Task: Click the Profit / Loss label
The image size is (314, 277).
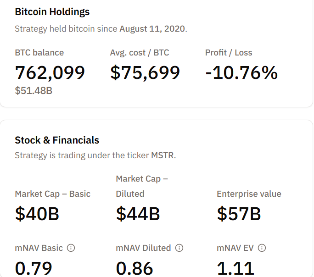Action: tap(229, 53)
